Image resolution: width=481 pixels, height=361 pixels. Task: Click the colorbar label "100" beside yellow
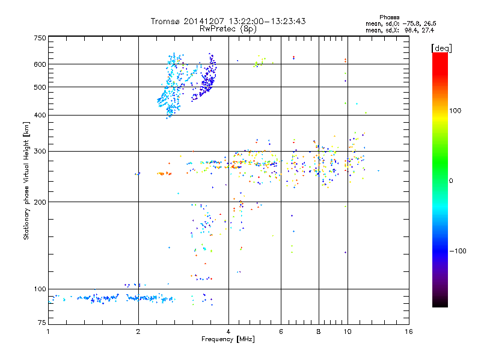pos(455,111)
